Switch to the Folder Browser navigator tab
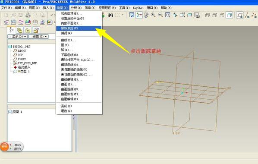Screen dimensions: 258x164 click(20, 30)
